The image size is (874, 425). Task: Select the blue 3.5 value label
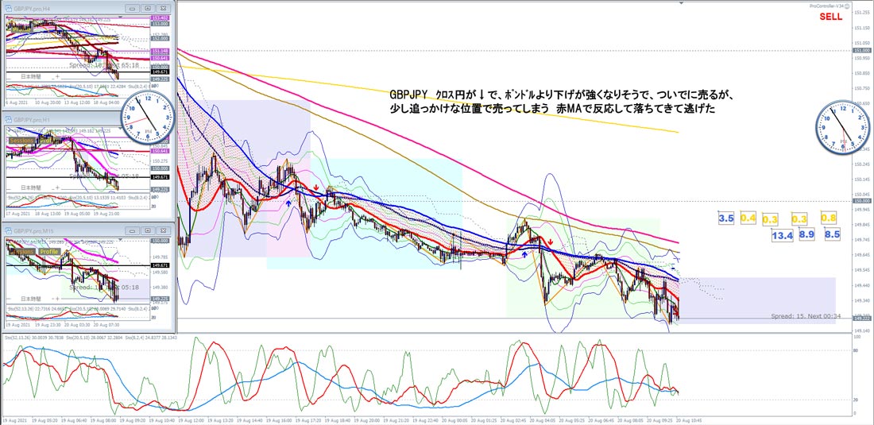pyautogui.click(x=725, y=218)
